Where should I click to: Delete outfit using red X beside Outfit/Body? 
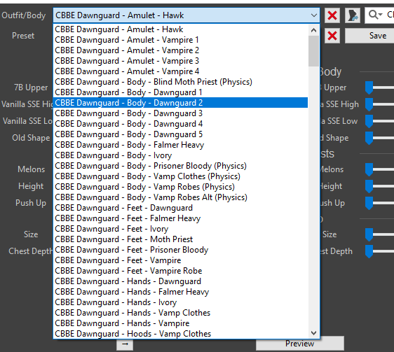332,15
